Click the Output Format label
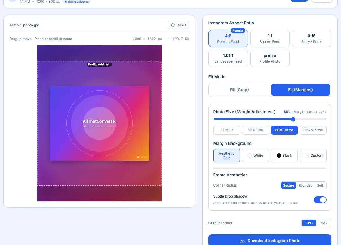Image resolution: width=341 pixels, height=245 pixels. 220,223
